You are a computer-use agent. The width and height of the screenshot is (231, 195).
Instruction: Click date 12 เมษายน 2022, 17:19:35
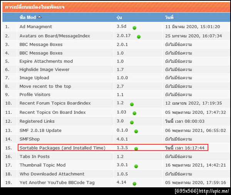pos(193,103)
